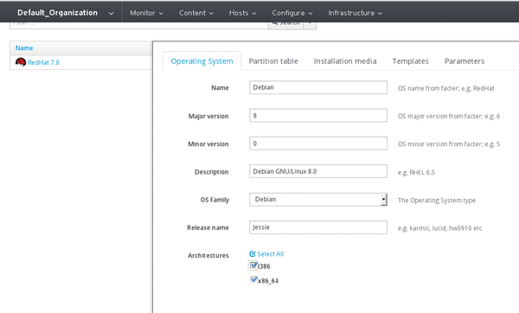Open the Content menu
Viewport: 519px width, 313px height.
tap(196, 13)
